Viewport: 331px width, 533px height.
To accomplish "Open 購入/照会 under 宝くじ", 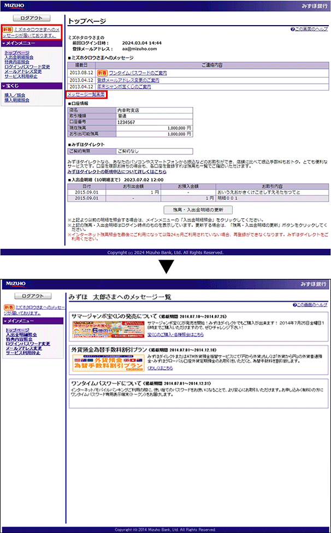I will (x=15, y=95).
